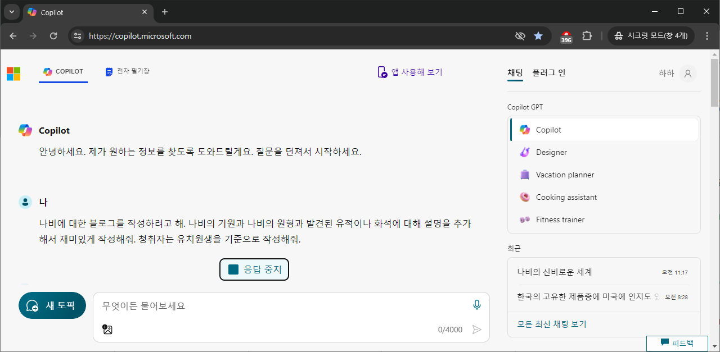Click the browser forward arrow
Image resolution: width=720 pixels, height=352 pixels.
33,36
